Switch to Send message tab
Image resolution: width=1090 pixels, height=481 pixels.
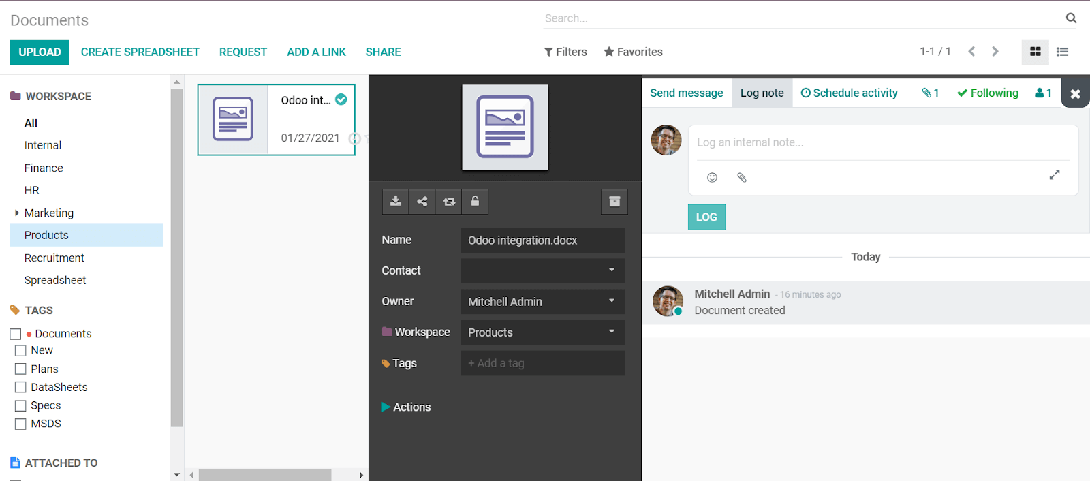point(687,93)
